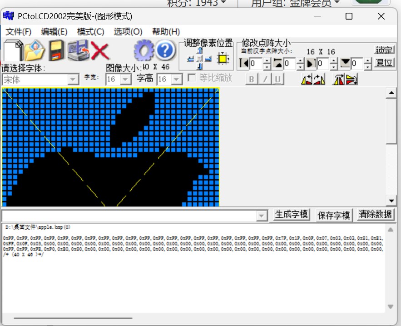Rotate image clockwise
This screenshot has width=401, height=326.
(x=319, y=79)
